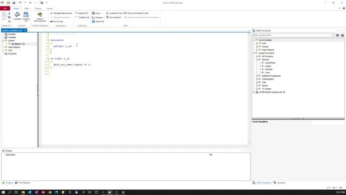Select the on timer t_1s tree item

click(18, 44)
